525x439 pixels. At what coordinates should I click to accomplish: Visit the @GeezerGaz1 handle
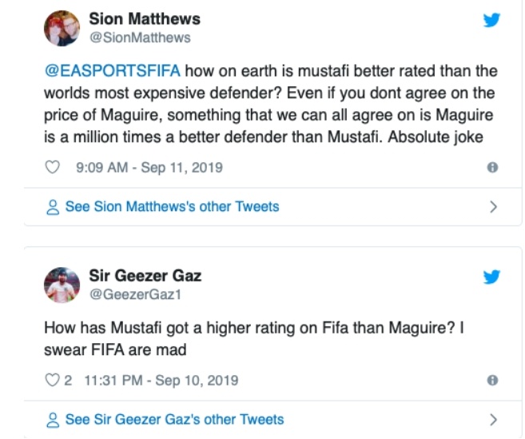(134, 294)
